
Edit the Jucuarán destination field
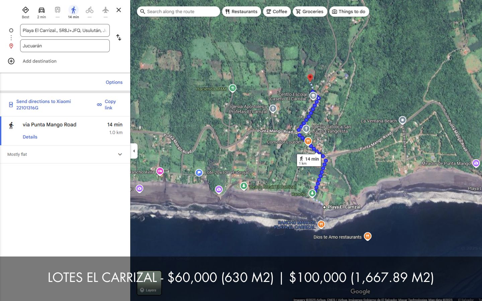(x=65, y=46)
